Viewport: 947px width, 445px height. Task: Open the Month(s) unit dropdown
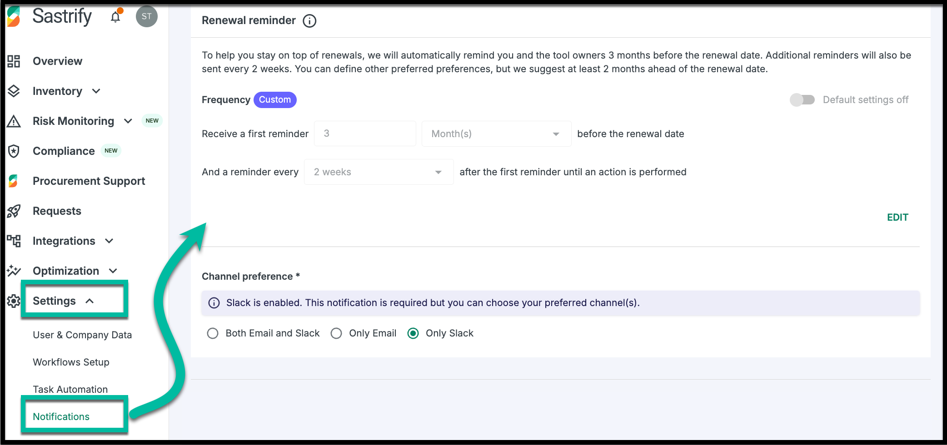[496, 134]
